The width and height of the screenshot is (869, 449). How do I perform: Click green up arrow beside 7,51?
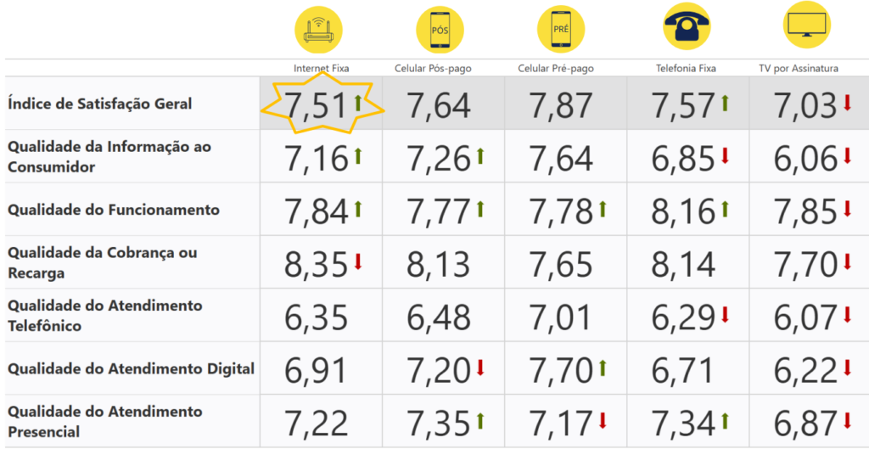(x=357, y=104)
